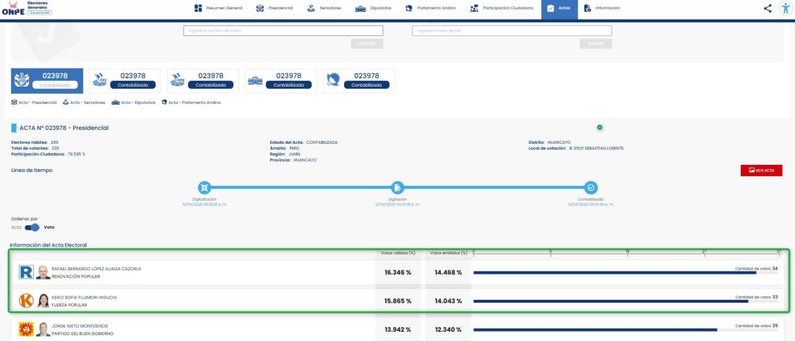The width and height of the screenshot is (795, 341).
Task: Click the Renovación Popular party logo
Action: pos(25,272)
